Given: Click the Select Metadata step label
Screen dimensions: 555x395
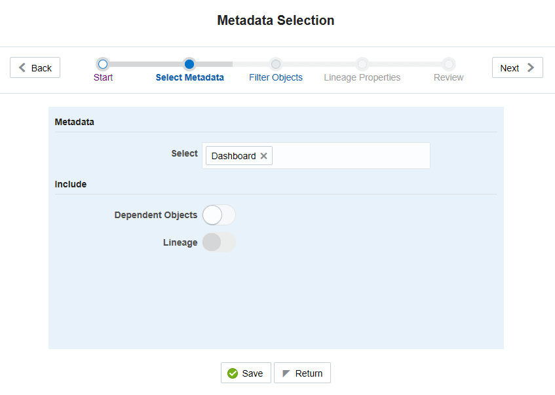Looking at the screenshot, I should click(189, 77).
